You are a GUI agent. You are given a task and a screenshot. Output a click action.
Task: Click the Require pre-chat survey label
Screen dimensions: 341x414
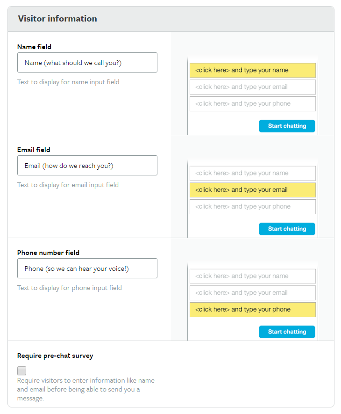[55, 356]
